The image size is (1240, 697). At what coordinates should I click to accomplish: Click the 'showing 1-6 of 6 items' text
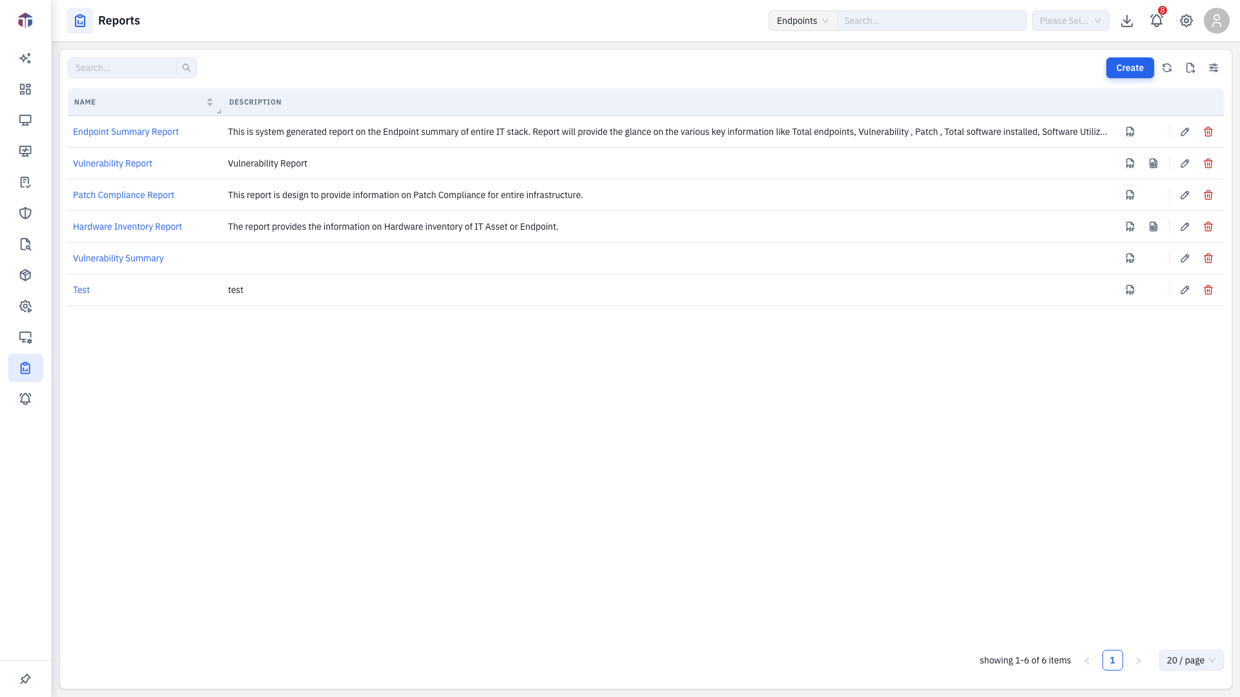pos(1025,660)
